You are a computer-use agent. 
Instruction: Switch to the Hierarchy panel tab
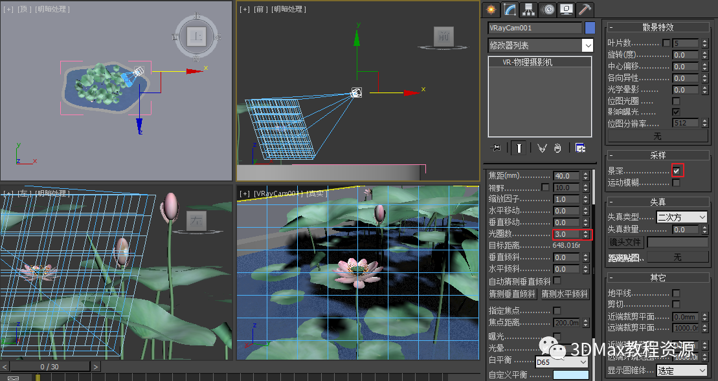[x=530, y=9]
